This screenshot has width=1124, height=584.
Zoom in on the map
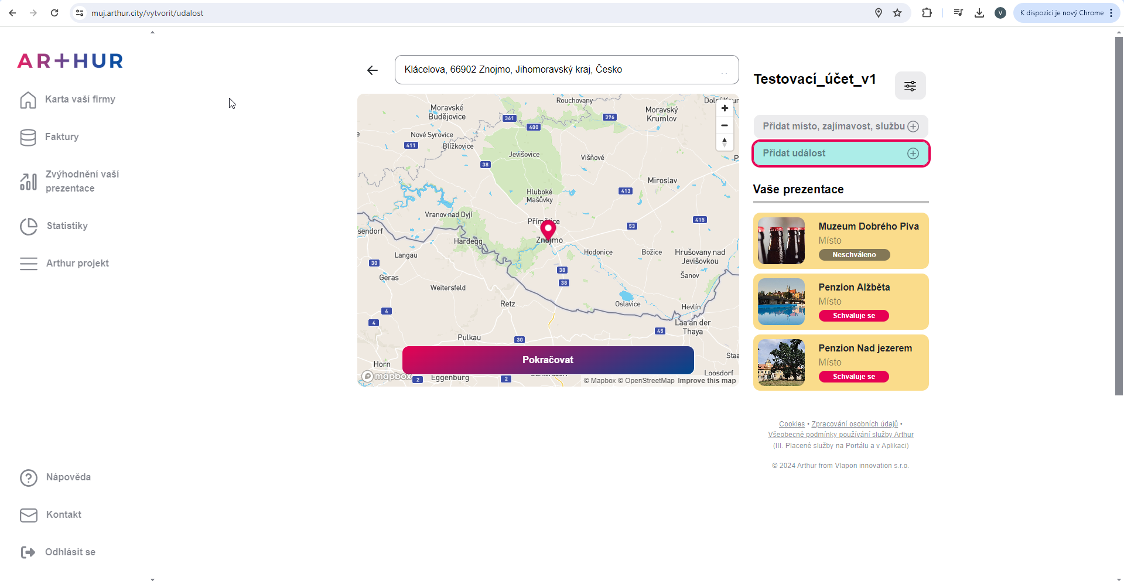pos(725,108)
